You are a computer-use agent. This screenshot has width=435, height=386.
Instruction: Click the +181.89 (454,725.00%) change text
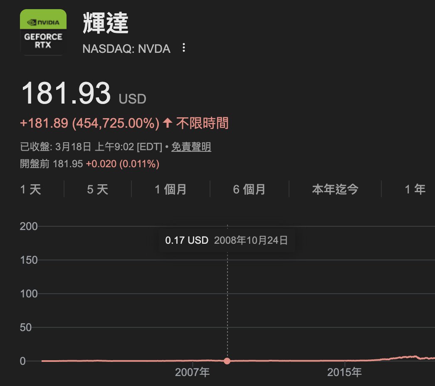click(90, 123)
